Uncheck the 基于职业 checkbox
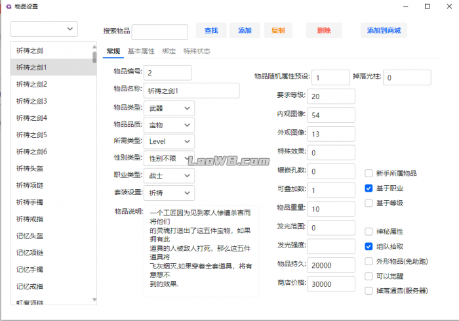 point(369,188)
